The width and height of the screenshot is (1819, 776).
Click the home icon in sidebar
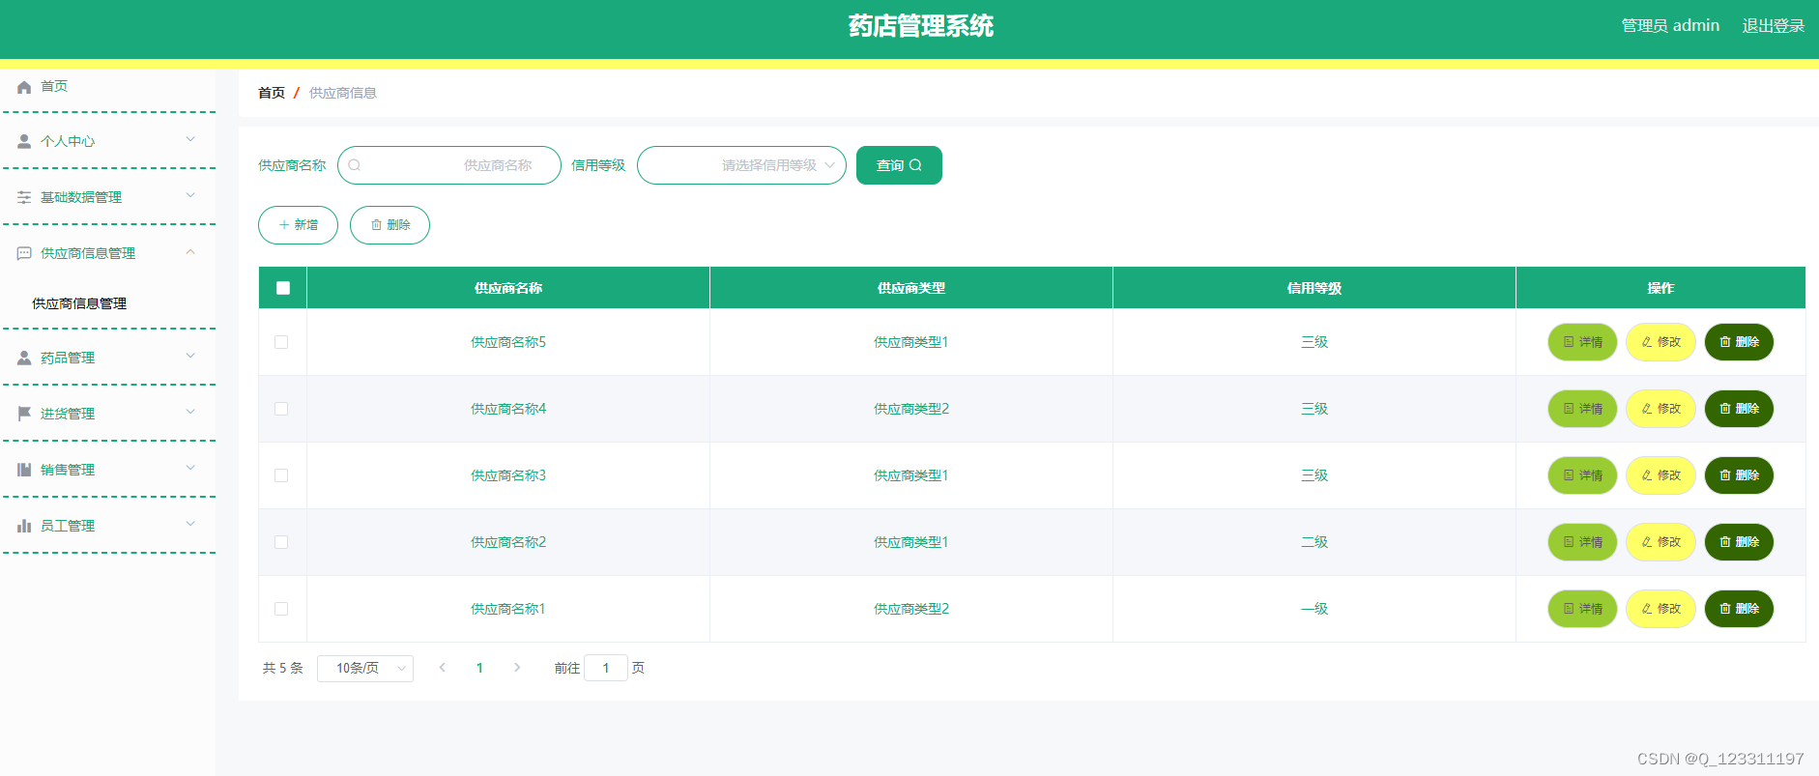pos(24,87)
